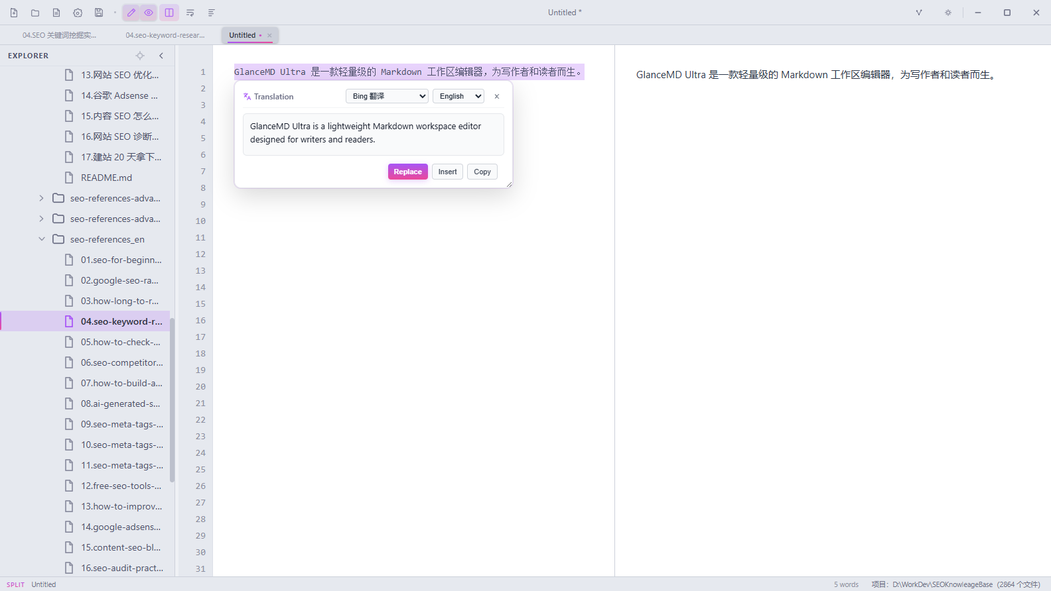Save the document with the floppy disk icon
This screenshot has width=1051, height=591.
(x=99, y=13)
